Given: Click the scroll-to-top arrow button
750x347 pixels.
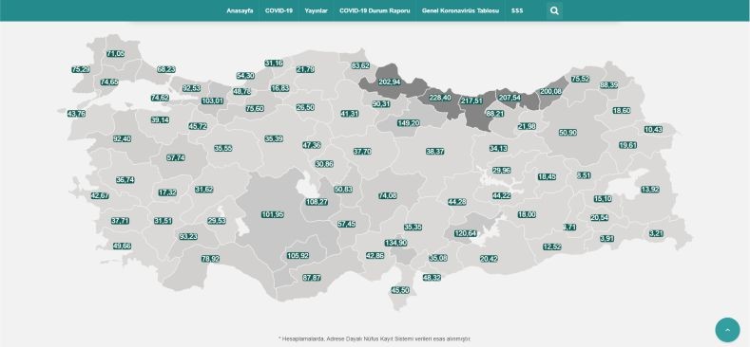Looking at the screenshot, I should (x=727, y=330).
